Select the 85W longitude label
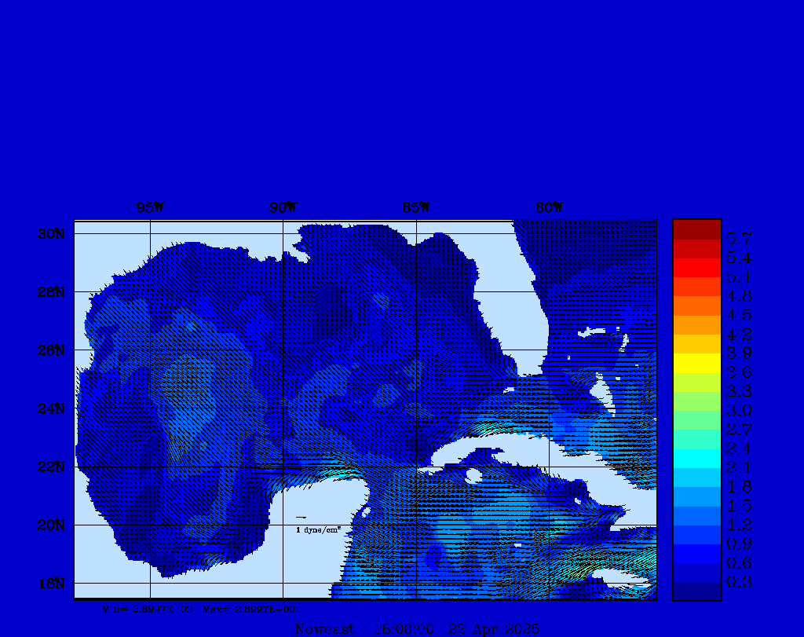 click(416, 208)
